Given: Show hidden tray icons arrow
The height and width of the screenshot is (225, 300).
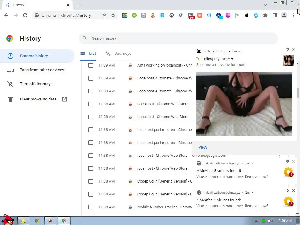Looking at the screenshot, I should tap(256, 221).
